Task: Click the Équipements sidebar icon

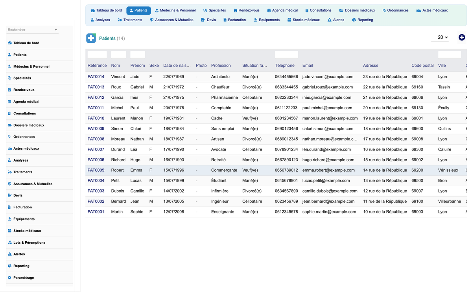Action: 9,219
